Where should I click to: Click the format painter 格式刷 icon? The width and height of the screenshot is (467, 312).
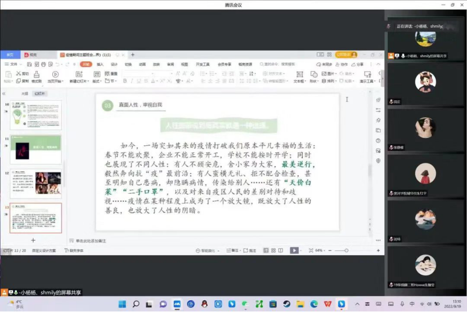36,74
